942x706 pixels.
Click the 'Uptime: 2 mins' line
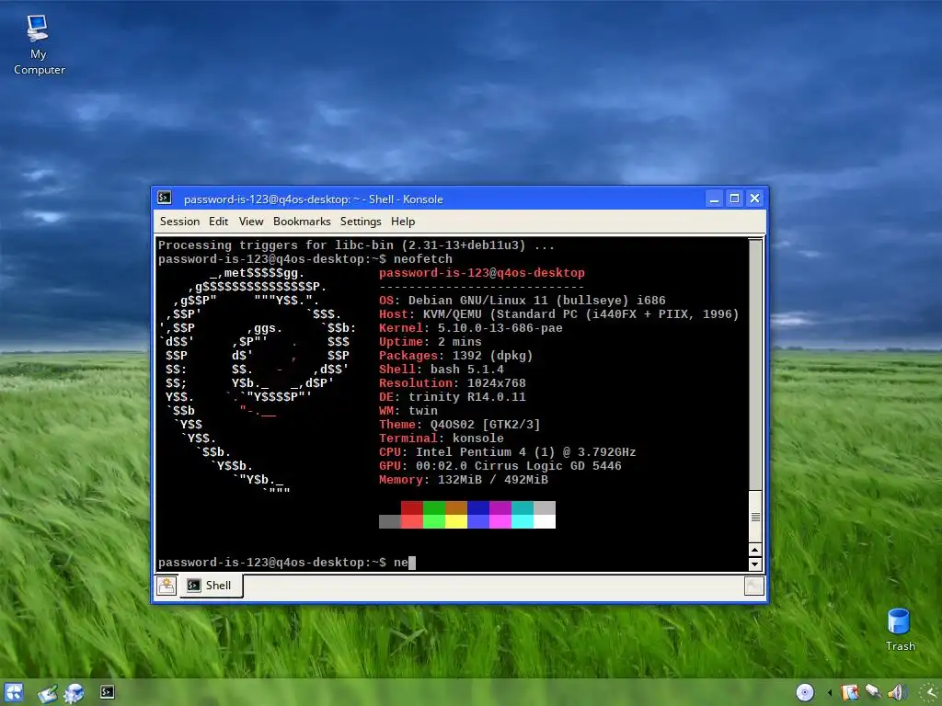click(x=431, y=342)
